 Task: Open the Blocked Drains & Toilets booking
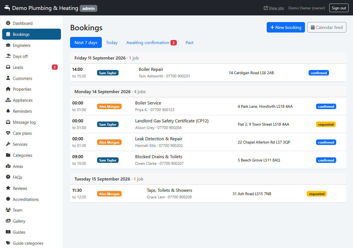coord(208,160)
